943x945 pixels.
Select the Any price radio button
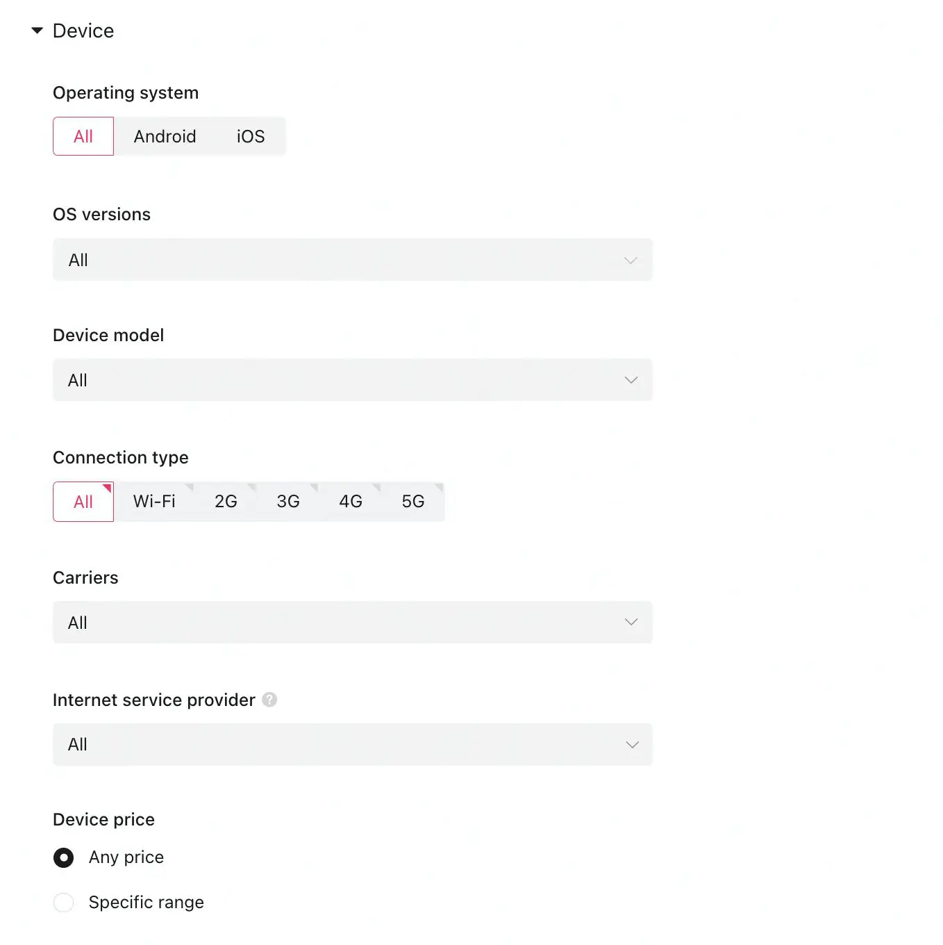(63, 857)
